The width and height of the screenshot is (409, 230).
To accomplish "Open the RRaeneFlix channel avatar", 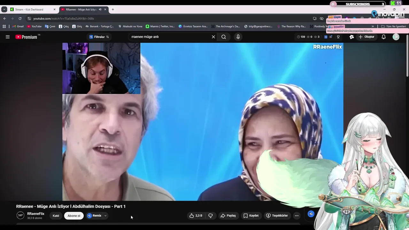I will (x=20, y=216).
